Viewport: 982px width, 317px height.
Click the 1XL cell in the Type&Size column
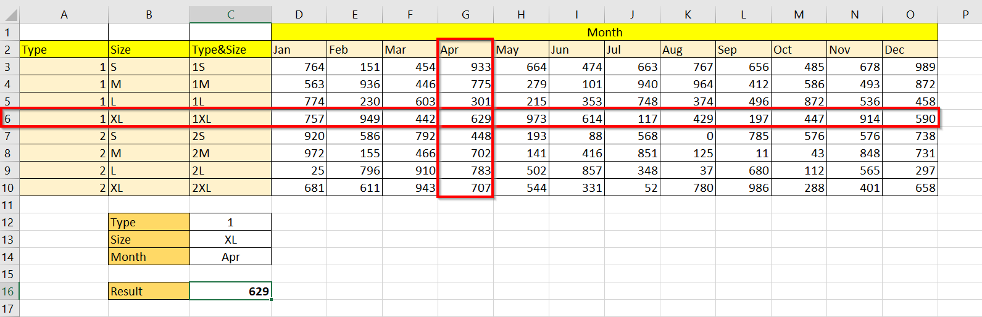(x=230, y=118)
